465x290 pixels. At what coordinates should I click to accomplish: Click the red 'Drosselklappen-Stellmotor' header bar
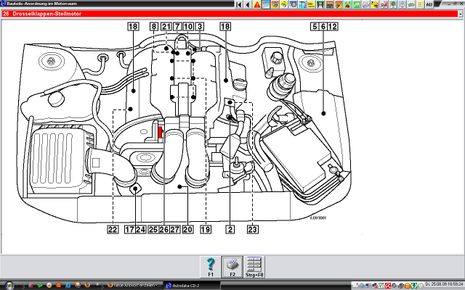pos(232,13)
